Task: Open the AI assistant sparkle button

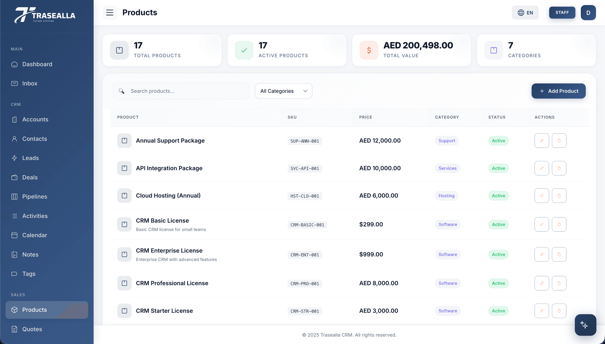Action: 585,325
